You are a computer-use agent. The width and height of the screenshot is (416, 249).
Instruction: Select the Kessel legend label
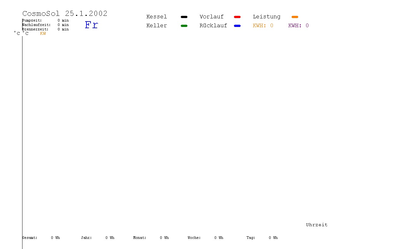[x=156, y=17]
